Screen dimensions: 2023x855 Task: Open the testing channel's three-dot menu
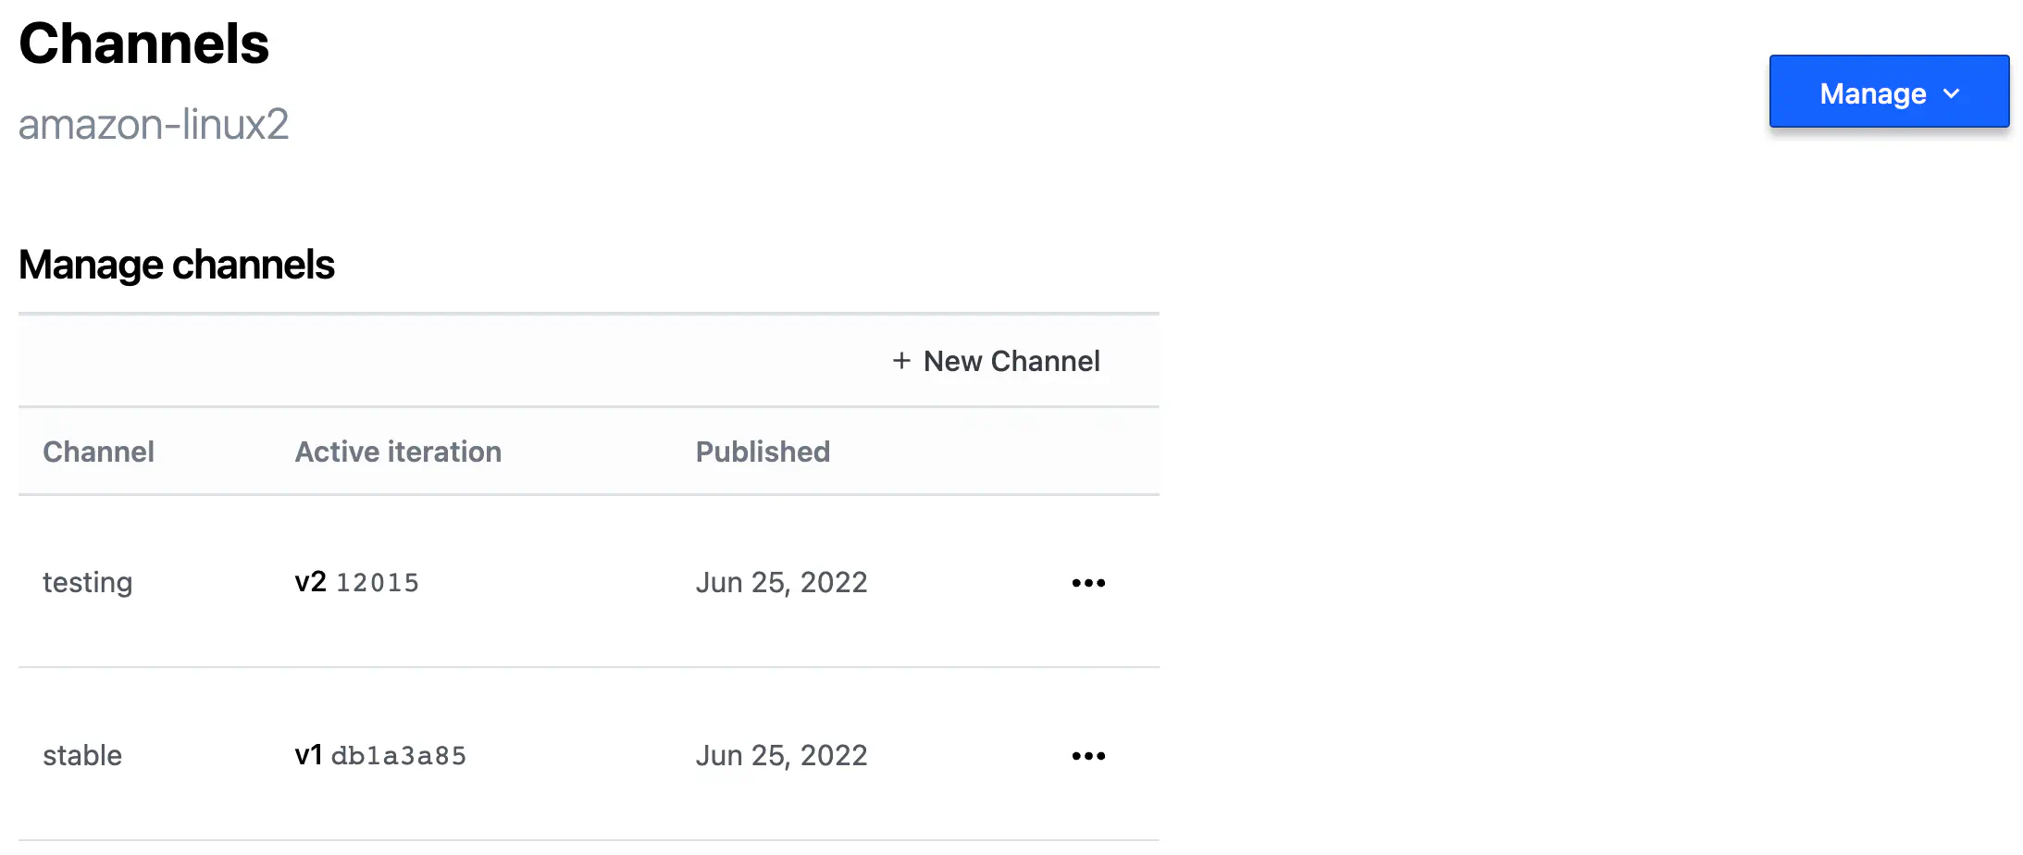[x=1088, y=583]
